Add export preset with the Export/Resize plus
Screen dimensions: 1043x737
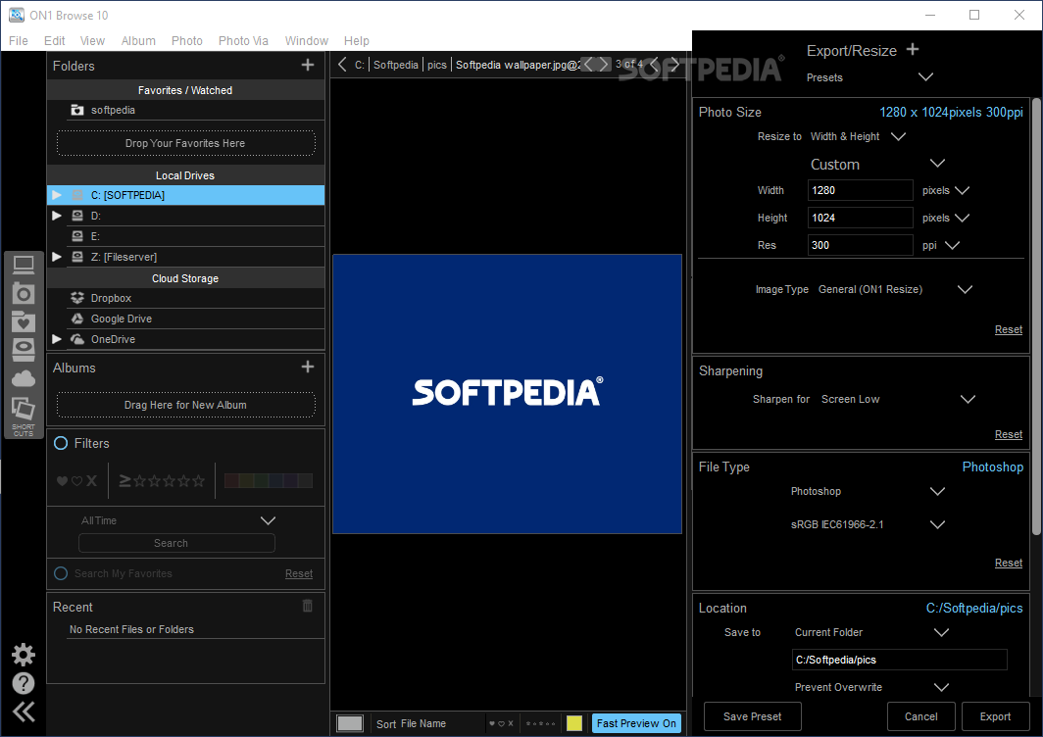pos(913,49)
